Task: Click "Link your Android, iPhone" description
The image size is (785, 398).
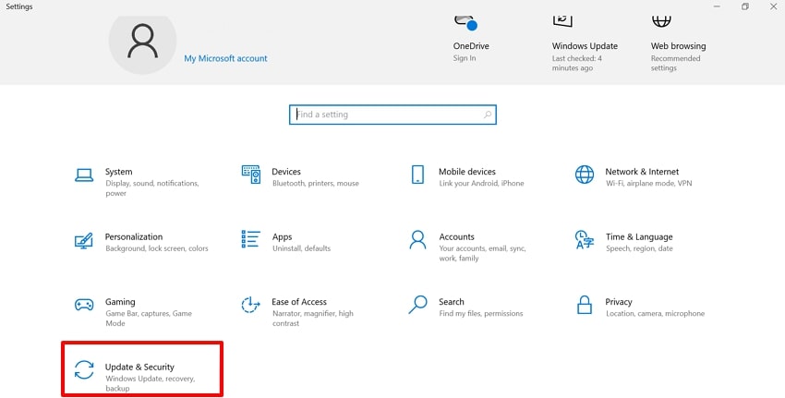Action: click(481, 183)
